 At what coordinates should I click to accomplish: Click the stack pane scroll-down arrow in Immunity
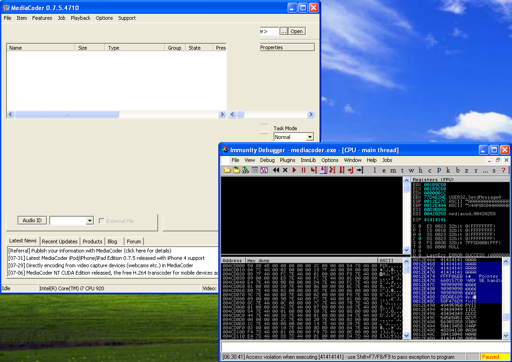tap(506, 335)
